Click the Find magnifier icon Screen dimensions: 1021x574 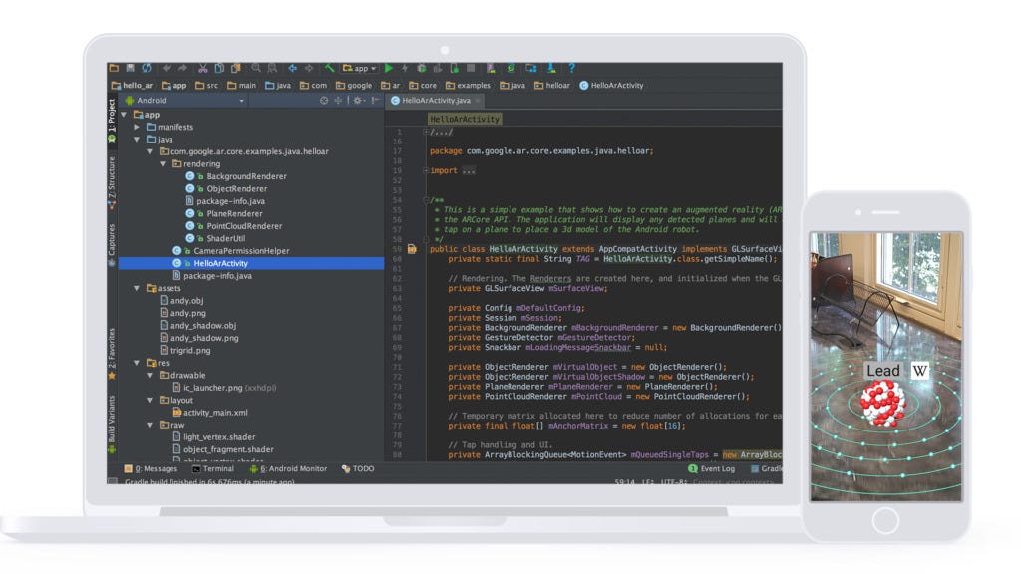256,68
